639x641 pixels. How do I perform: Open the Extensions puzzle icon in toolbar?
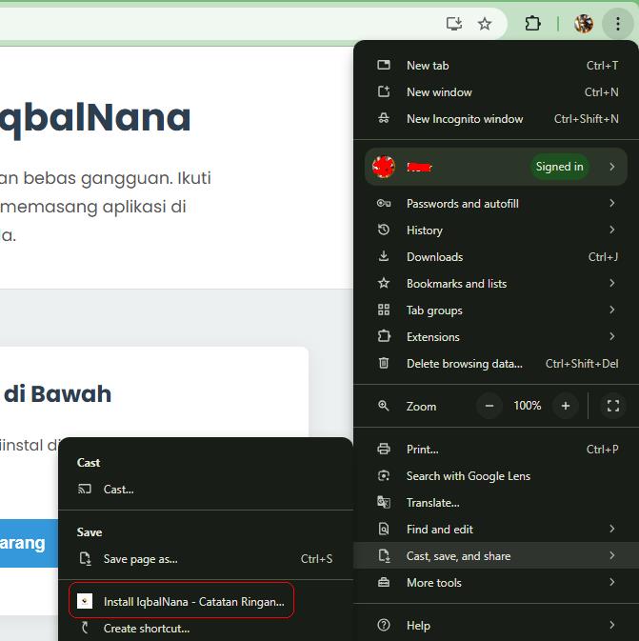click(x=532, y=23)
